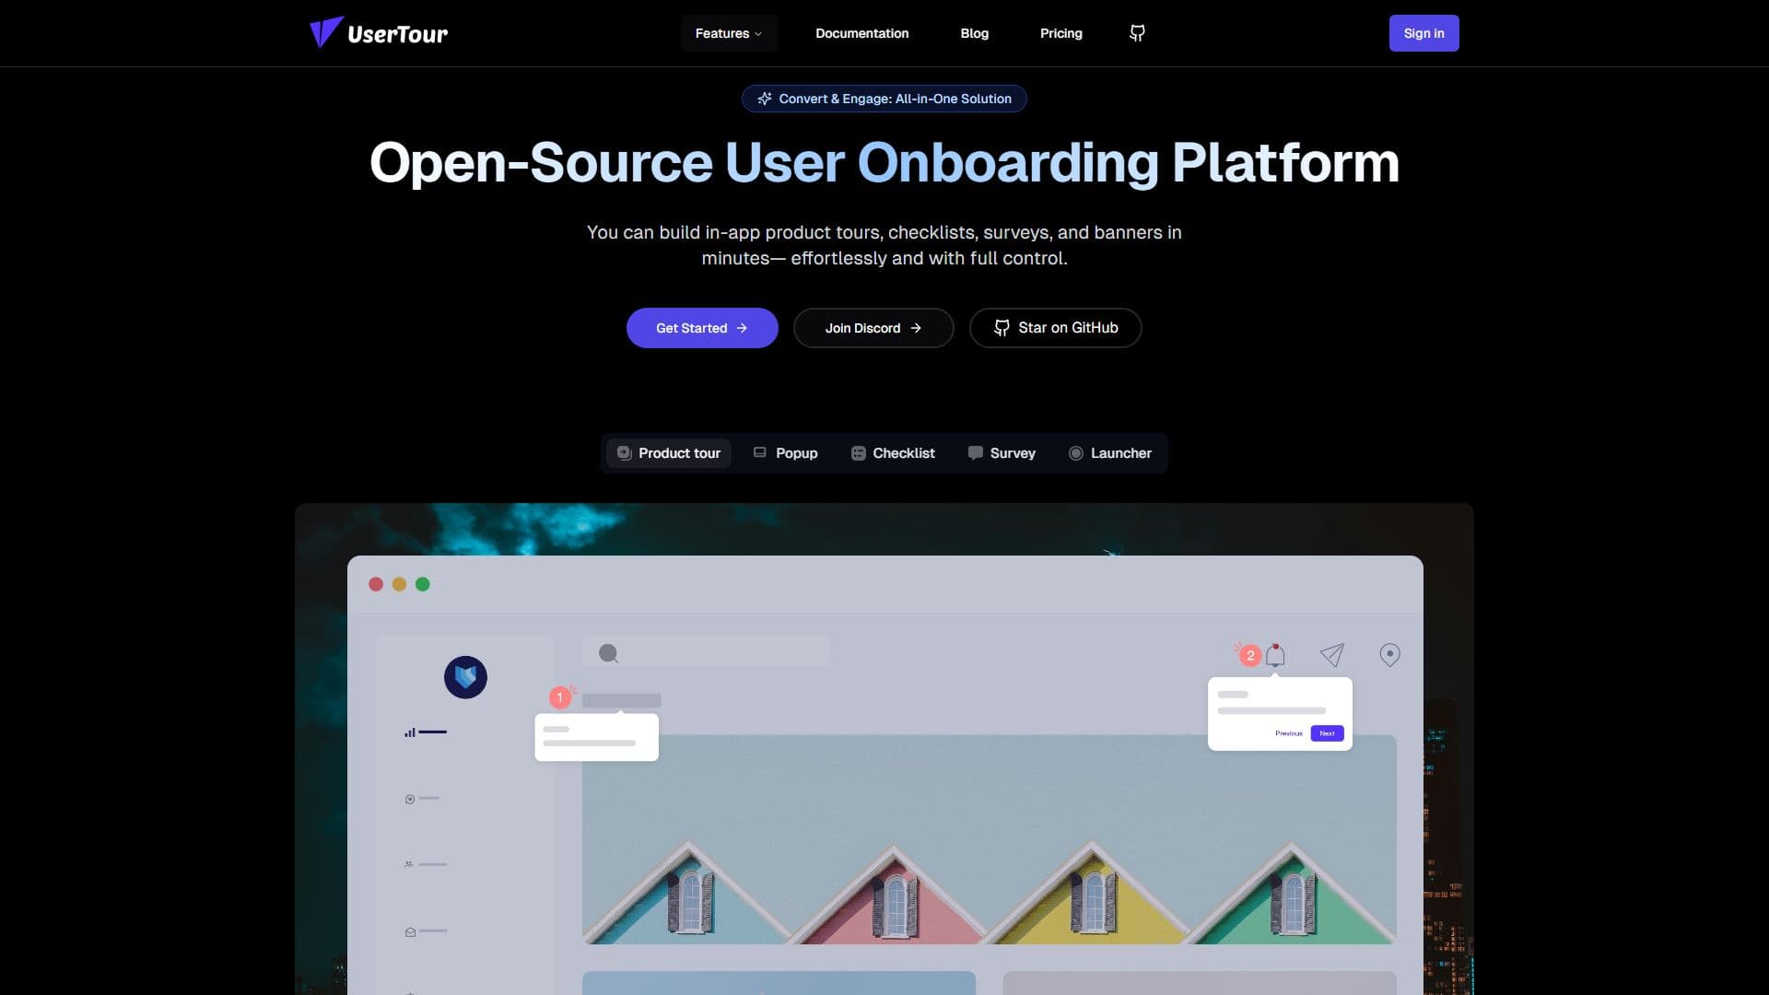This screenshot has width=1769, height=995.
Task: Click Star on GitHub button
Action: pyautogui.click(x=1055, y=328)
